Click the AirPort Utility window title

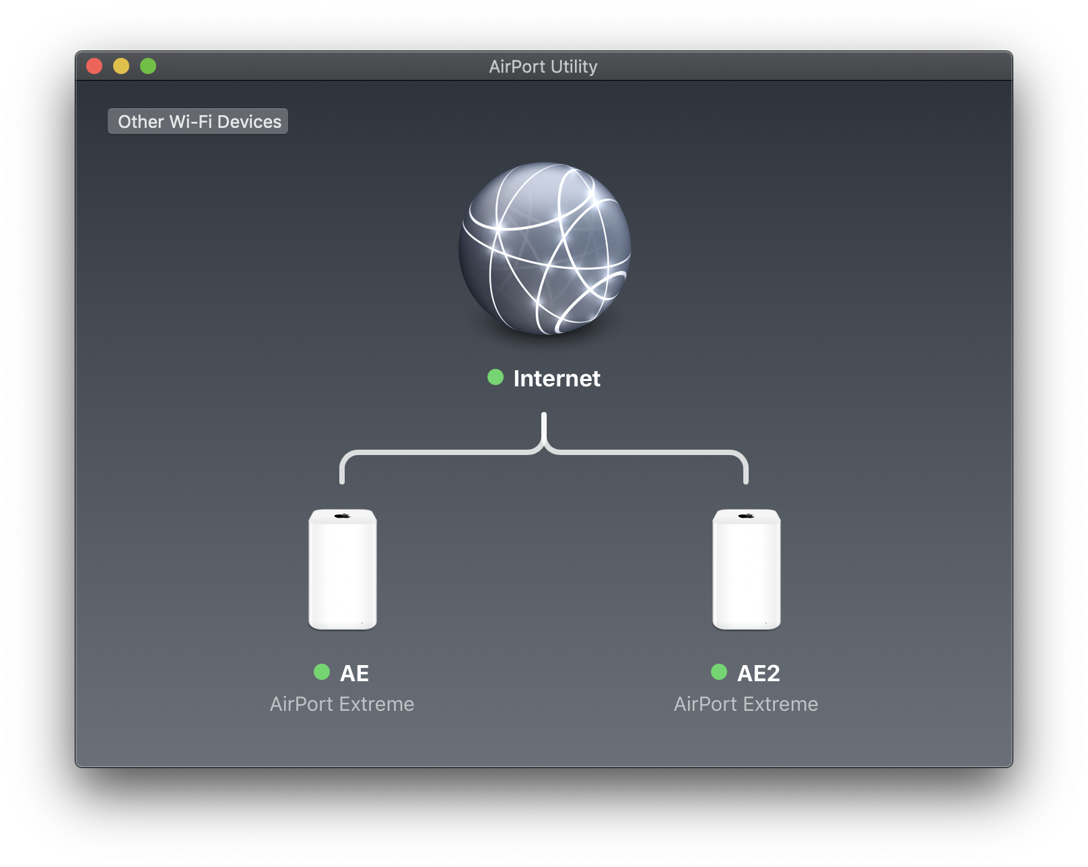click(543, 67)
